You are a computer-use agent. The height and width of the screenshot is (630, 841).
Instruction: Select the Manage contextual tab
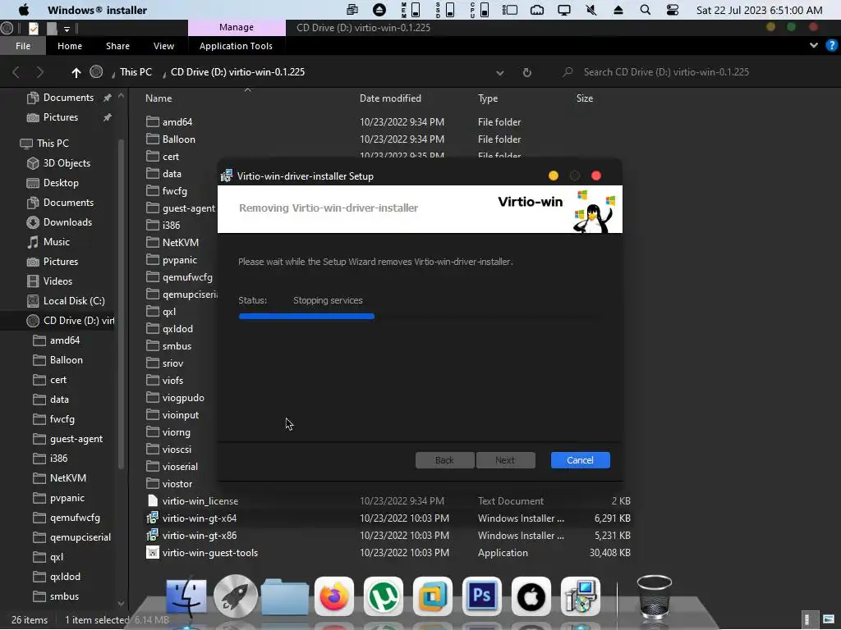tap(237, 27)
